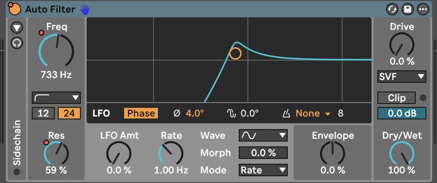Click the LFO phase ø symbol icon
This screenshot has height=183, width=437.
[x=177, y=113]
